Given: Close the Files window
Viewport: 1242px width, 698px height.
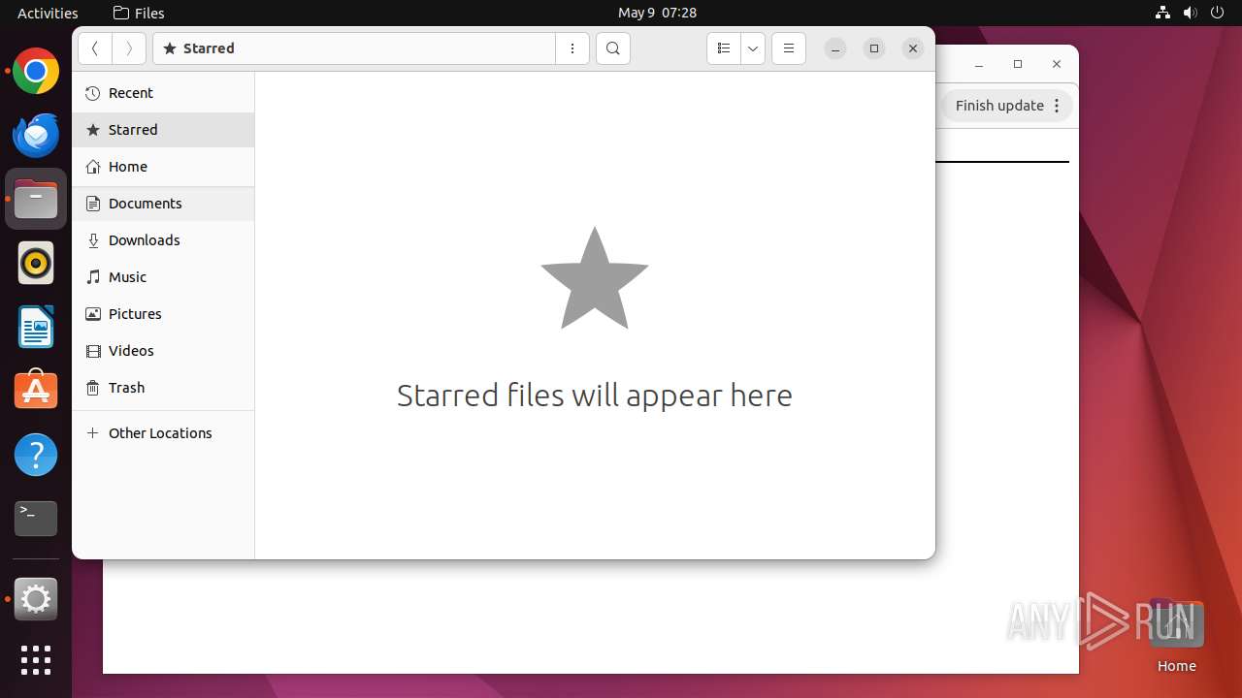Looking at the screenshot, I should (913, 48).
